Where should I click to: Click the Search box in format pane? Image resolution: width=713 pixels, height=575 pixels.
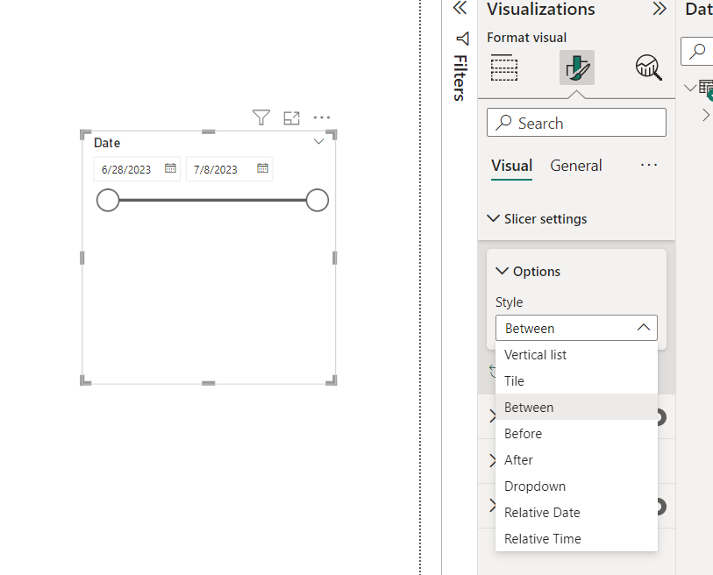tap(576, 122)
